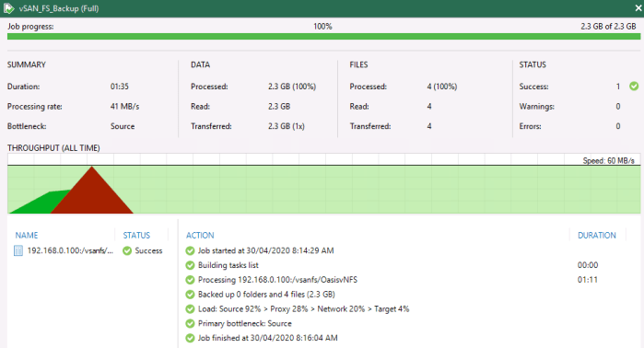
Task: Click check icon beside Building tasks list
Action: tap(190, 265)
